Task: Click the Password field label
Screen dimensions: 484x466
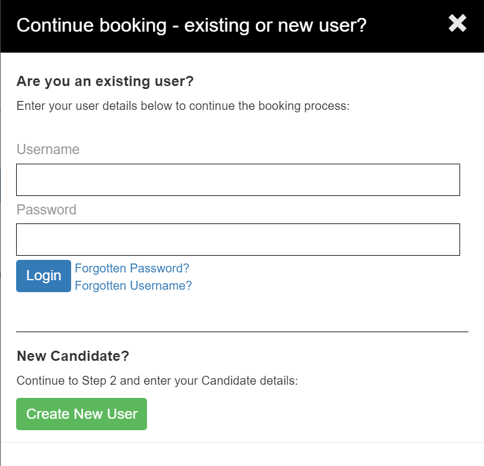Action: click(x=47, y=210)
